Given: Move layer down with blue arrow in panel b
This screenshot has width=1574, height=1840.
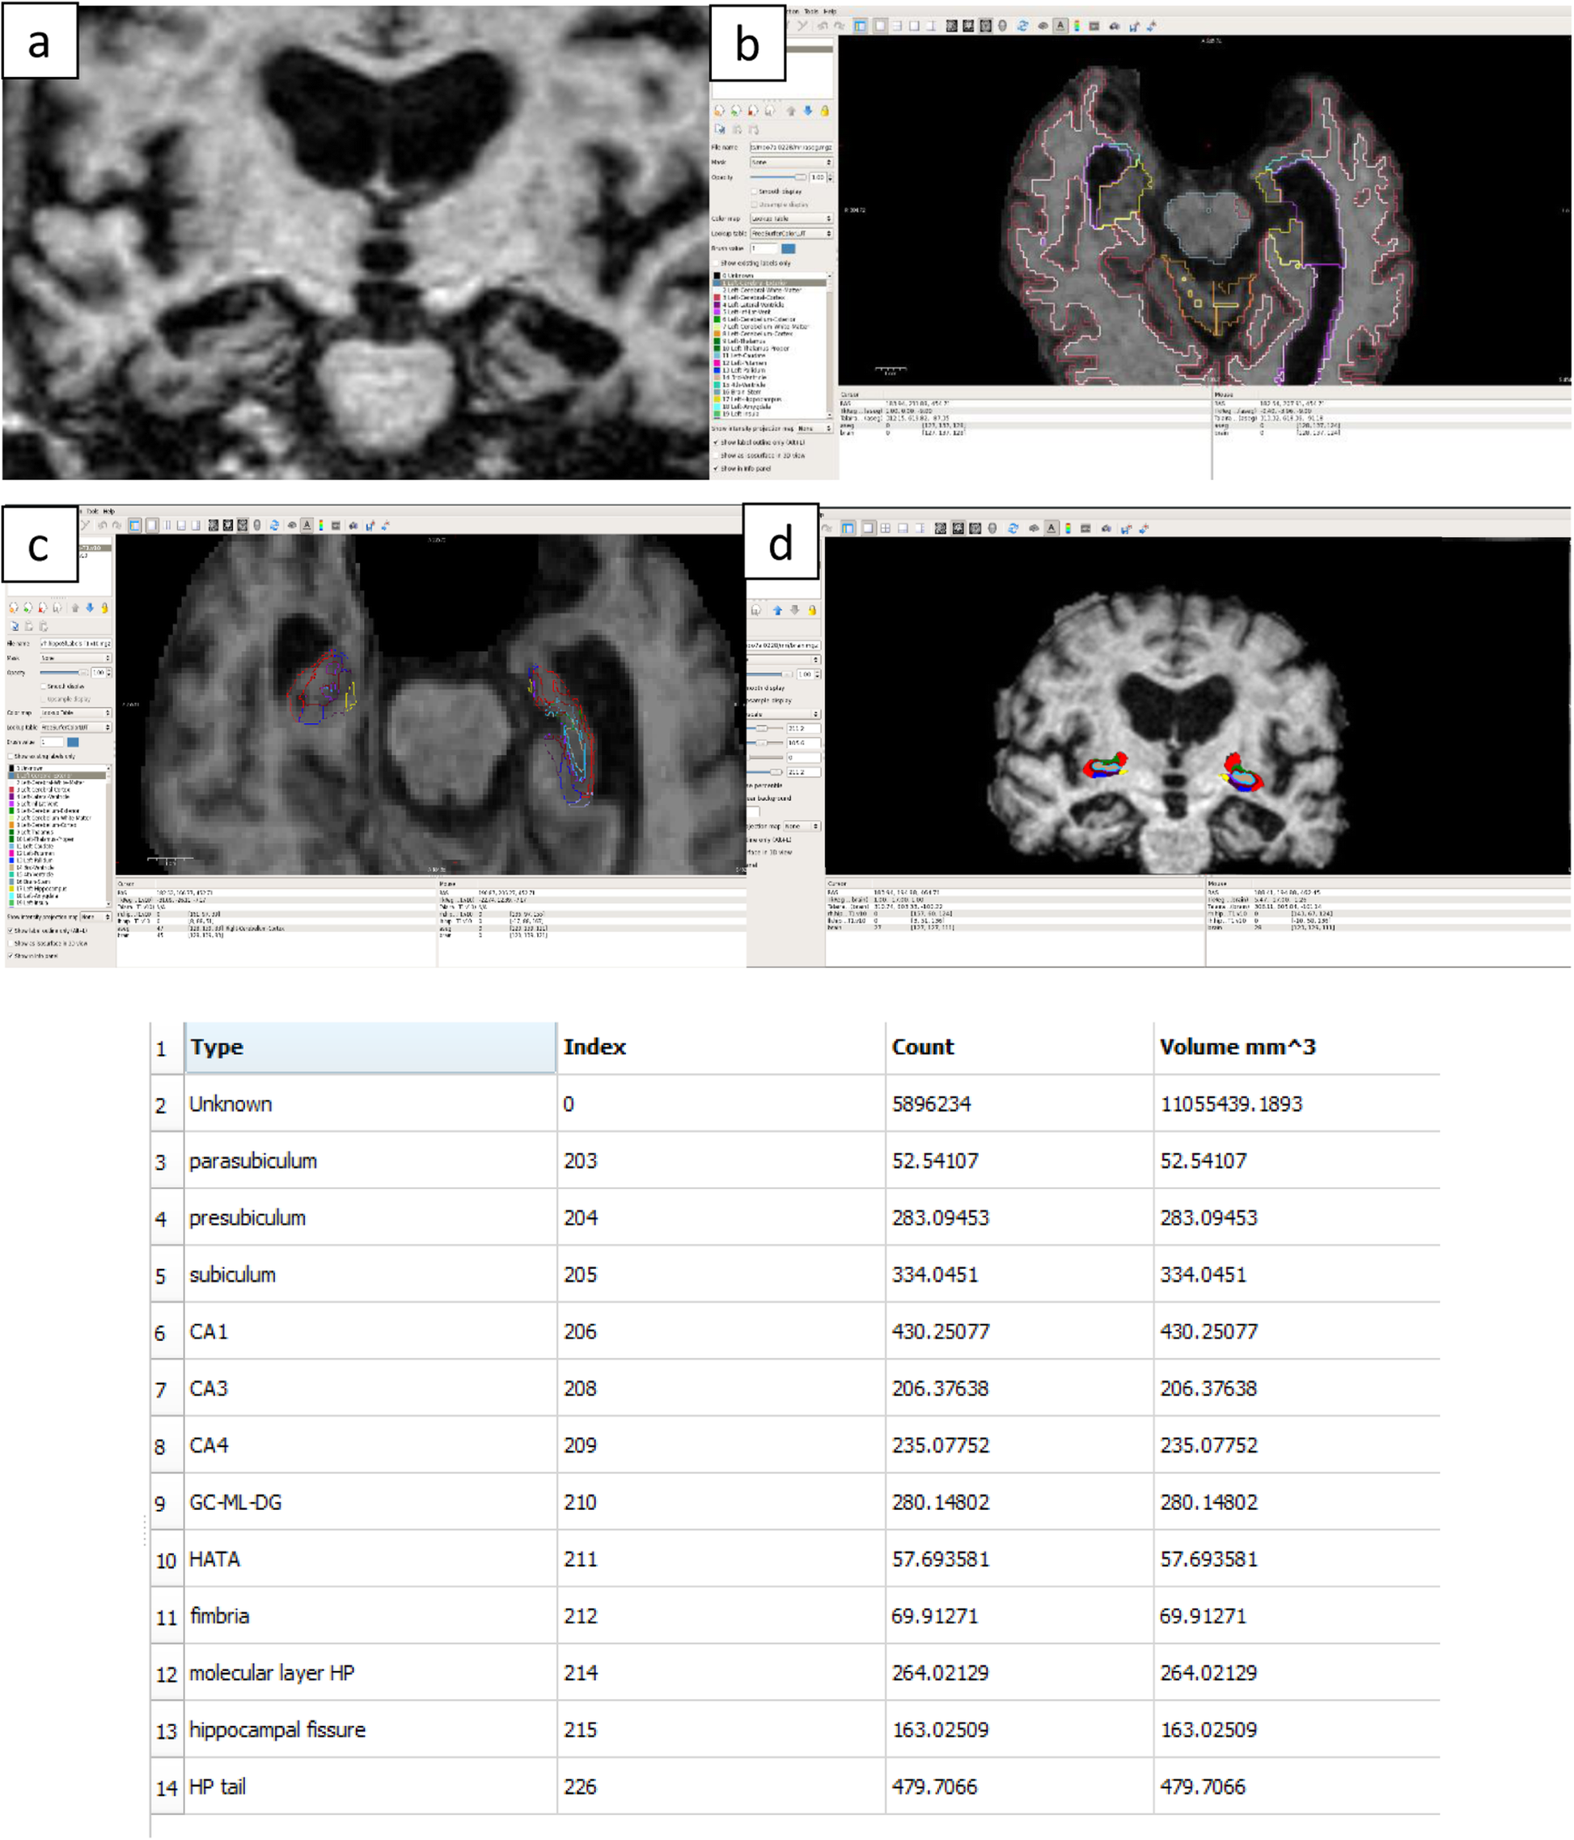Looking at the screenshot, I should click(x=807, y=111).
